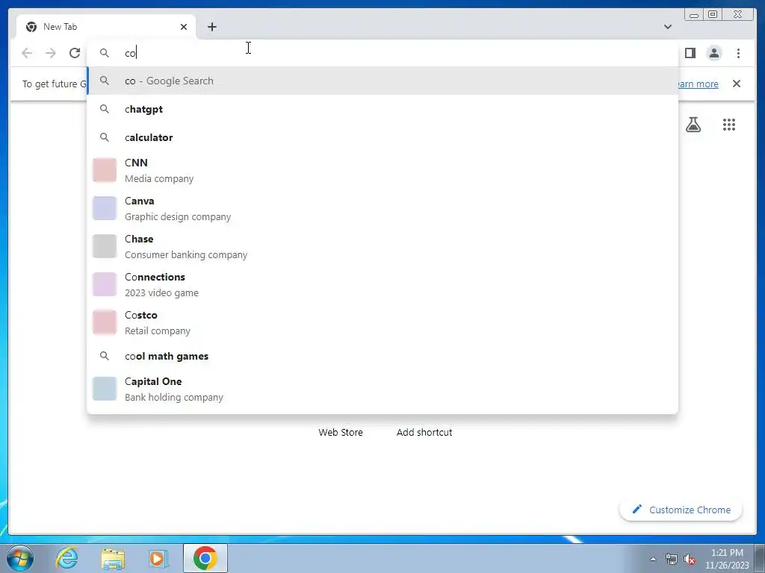Click the back navigation arrow
765x573 pixels.
pyautogui.click(x=27, y=53)
